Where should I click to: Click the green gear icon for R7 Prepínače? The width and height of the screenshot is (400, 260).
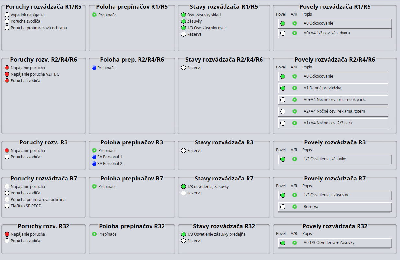pyautogui.click(x=94, y=186)
